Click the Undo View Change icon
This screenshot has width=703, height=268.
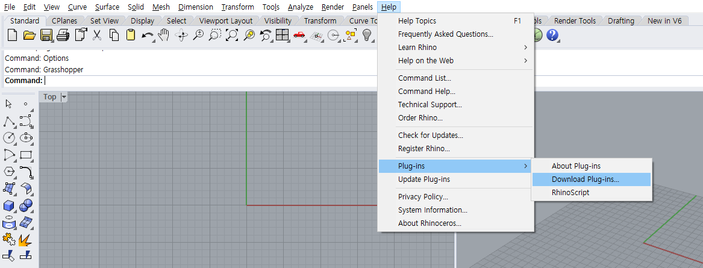(266, 35)
